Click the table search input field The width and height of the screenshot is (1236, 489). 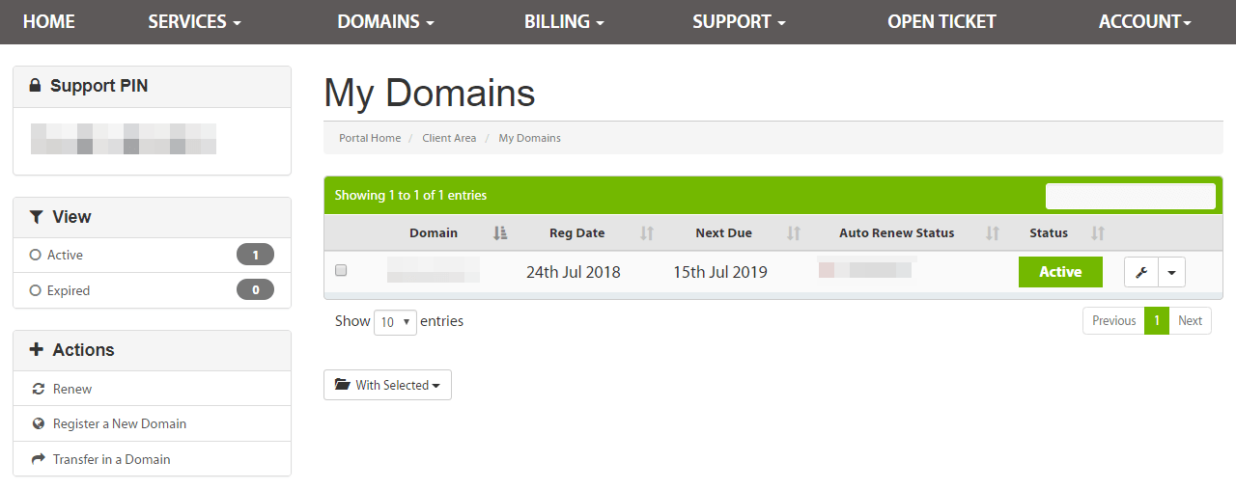tap(1130, 196)
